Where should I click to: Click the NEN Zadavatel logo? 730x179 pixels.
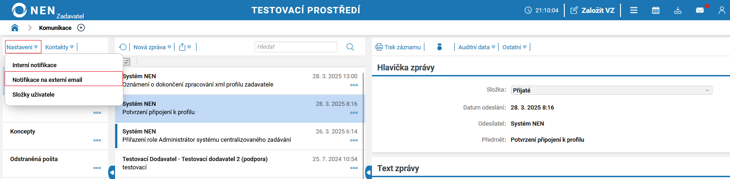pos(47,10)
